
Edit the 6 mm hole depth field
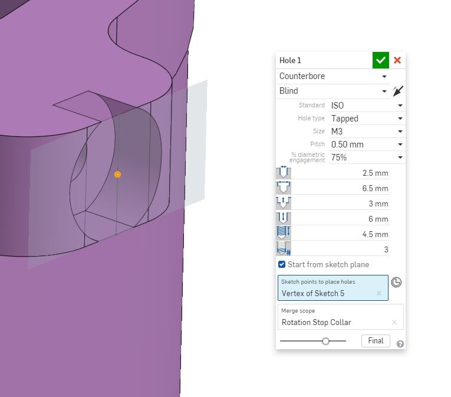tap(341, 219)
